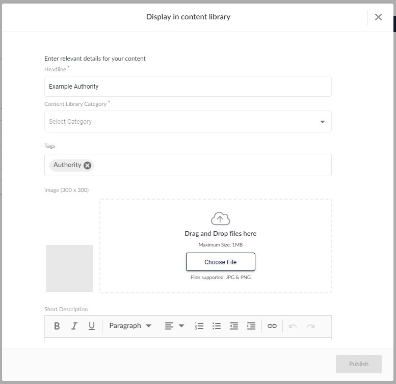Click the cloud upload icon

click(220, 218)
